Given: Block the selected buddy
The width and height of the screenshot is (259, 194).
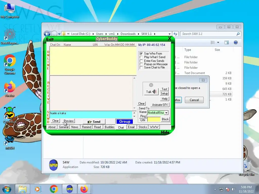Looking at the screenshot, I should 165,119.
